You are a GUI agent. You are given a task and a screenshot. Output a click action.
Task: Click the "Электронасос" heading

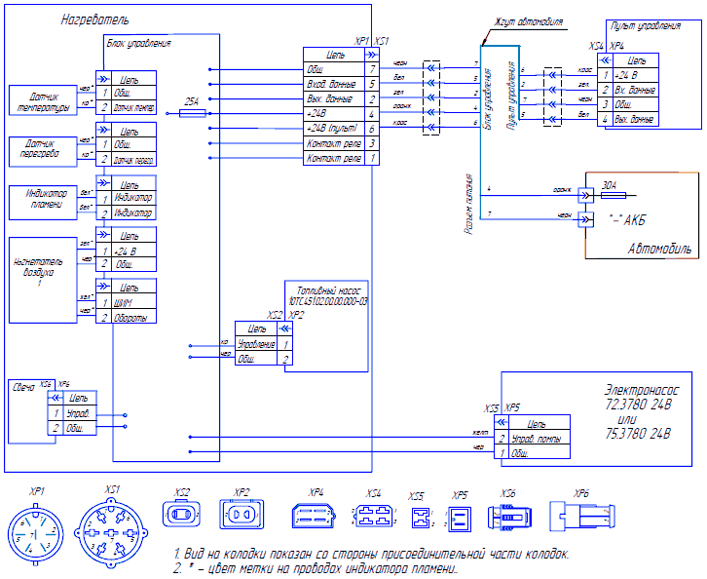(x=641, y=390)
